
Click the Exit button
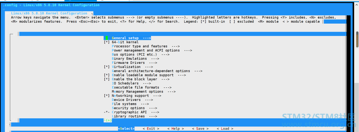[x=151, y=129]
